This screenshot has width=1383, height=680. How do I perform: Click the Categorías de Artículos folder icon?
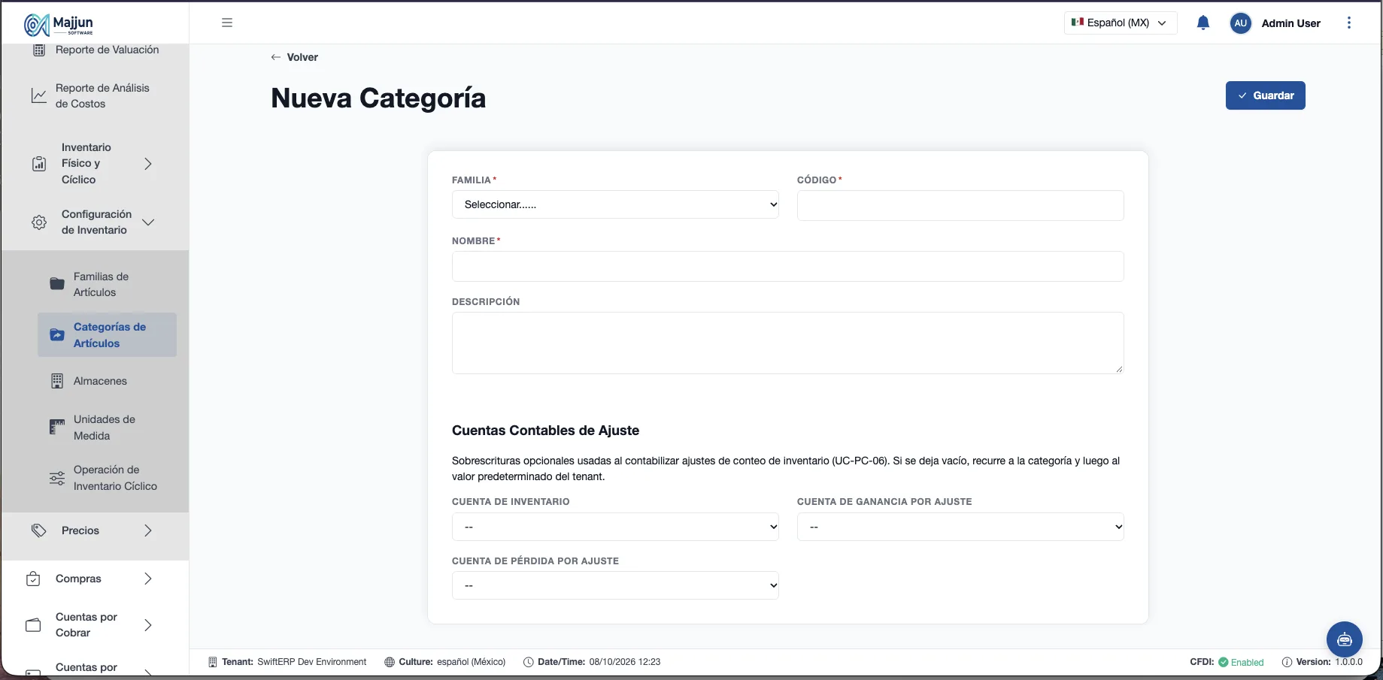tap(57, 335)
